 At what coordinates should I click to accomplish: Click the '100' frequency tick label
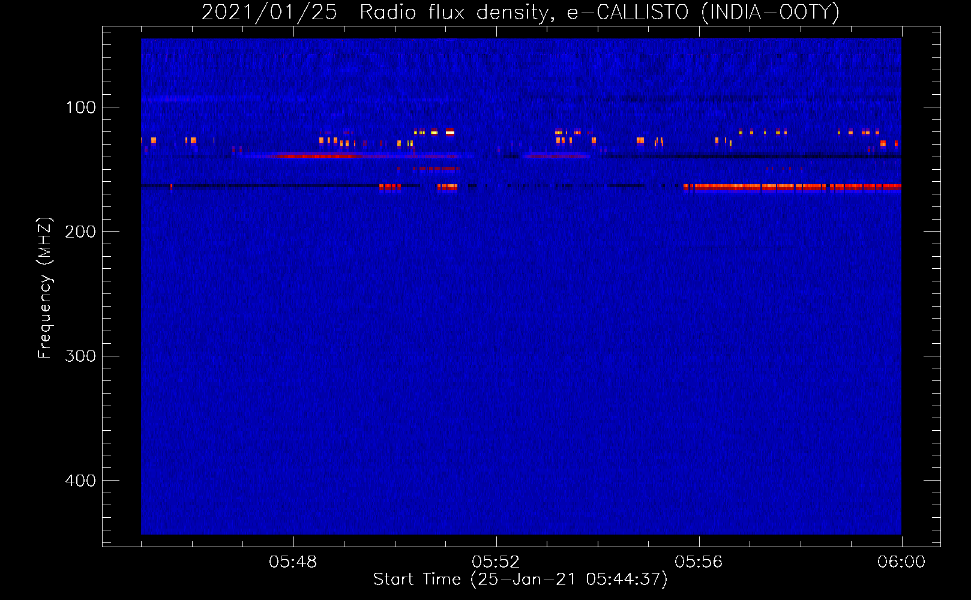tap(81, 107)
